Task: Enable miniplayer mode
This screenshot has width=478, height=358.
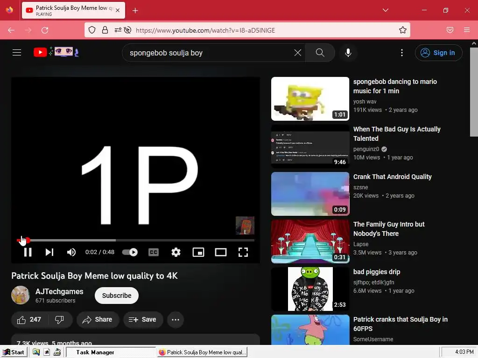Action: click(198, 252)
